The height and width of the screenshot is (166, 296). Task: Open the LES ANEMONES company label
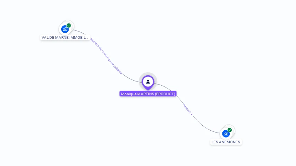point(226,142)
